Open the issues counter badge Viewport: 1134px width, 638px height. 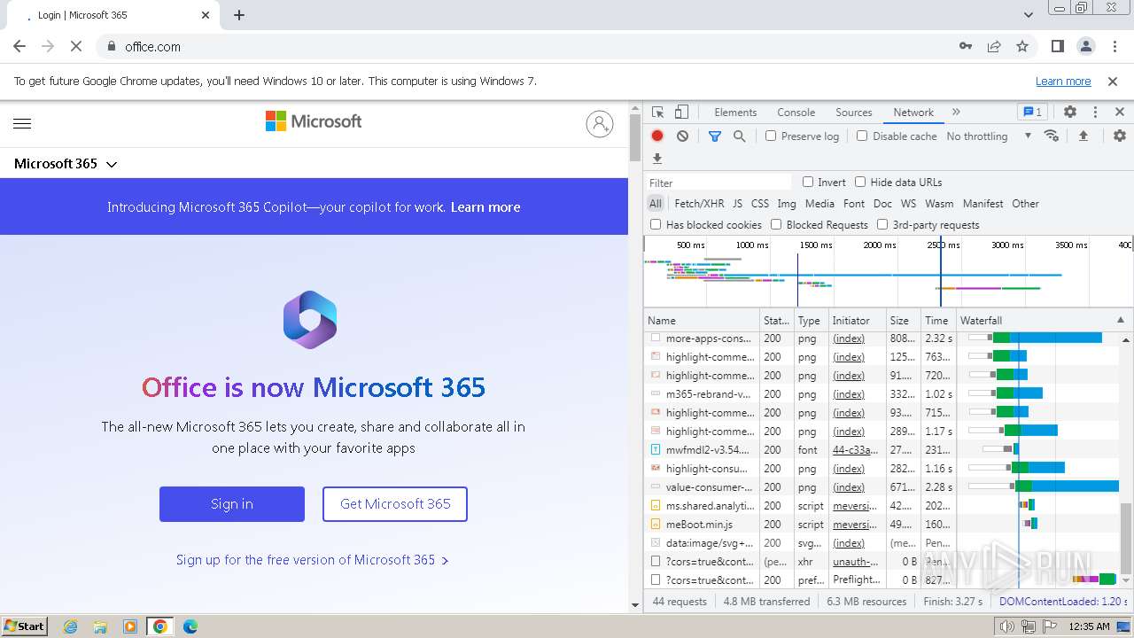pyautogui.click(x=1032, y=113)
